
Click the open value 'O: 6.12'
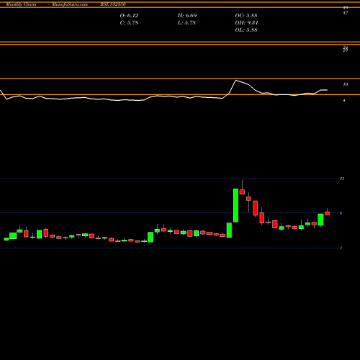coord(129,16)
